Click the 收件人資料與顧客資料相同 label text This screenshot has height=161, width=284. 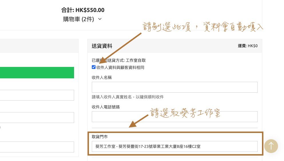click(x=120, y=67)
